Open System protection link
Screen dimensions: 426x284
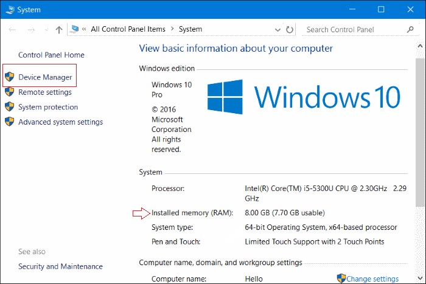coord(48,107)
